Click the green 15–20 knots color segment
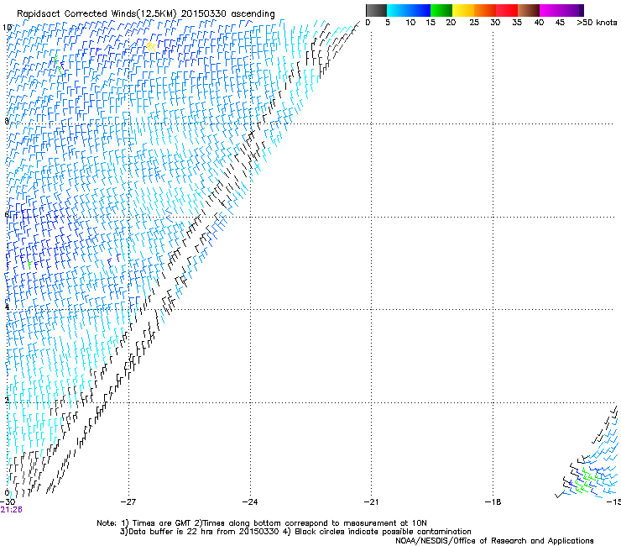 pyautogui.click(x=441, y=10)
